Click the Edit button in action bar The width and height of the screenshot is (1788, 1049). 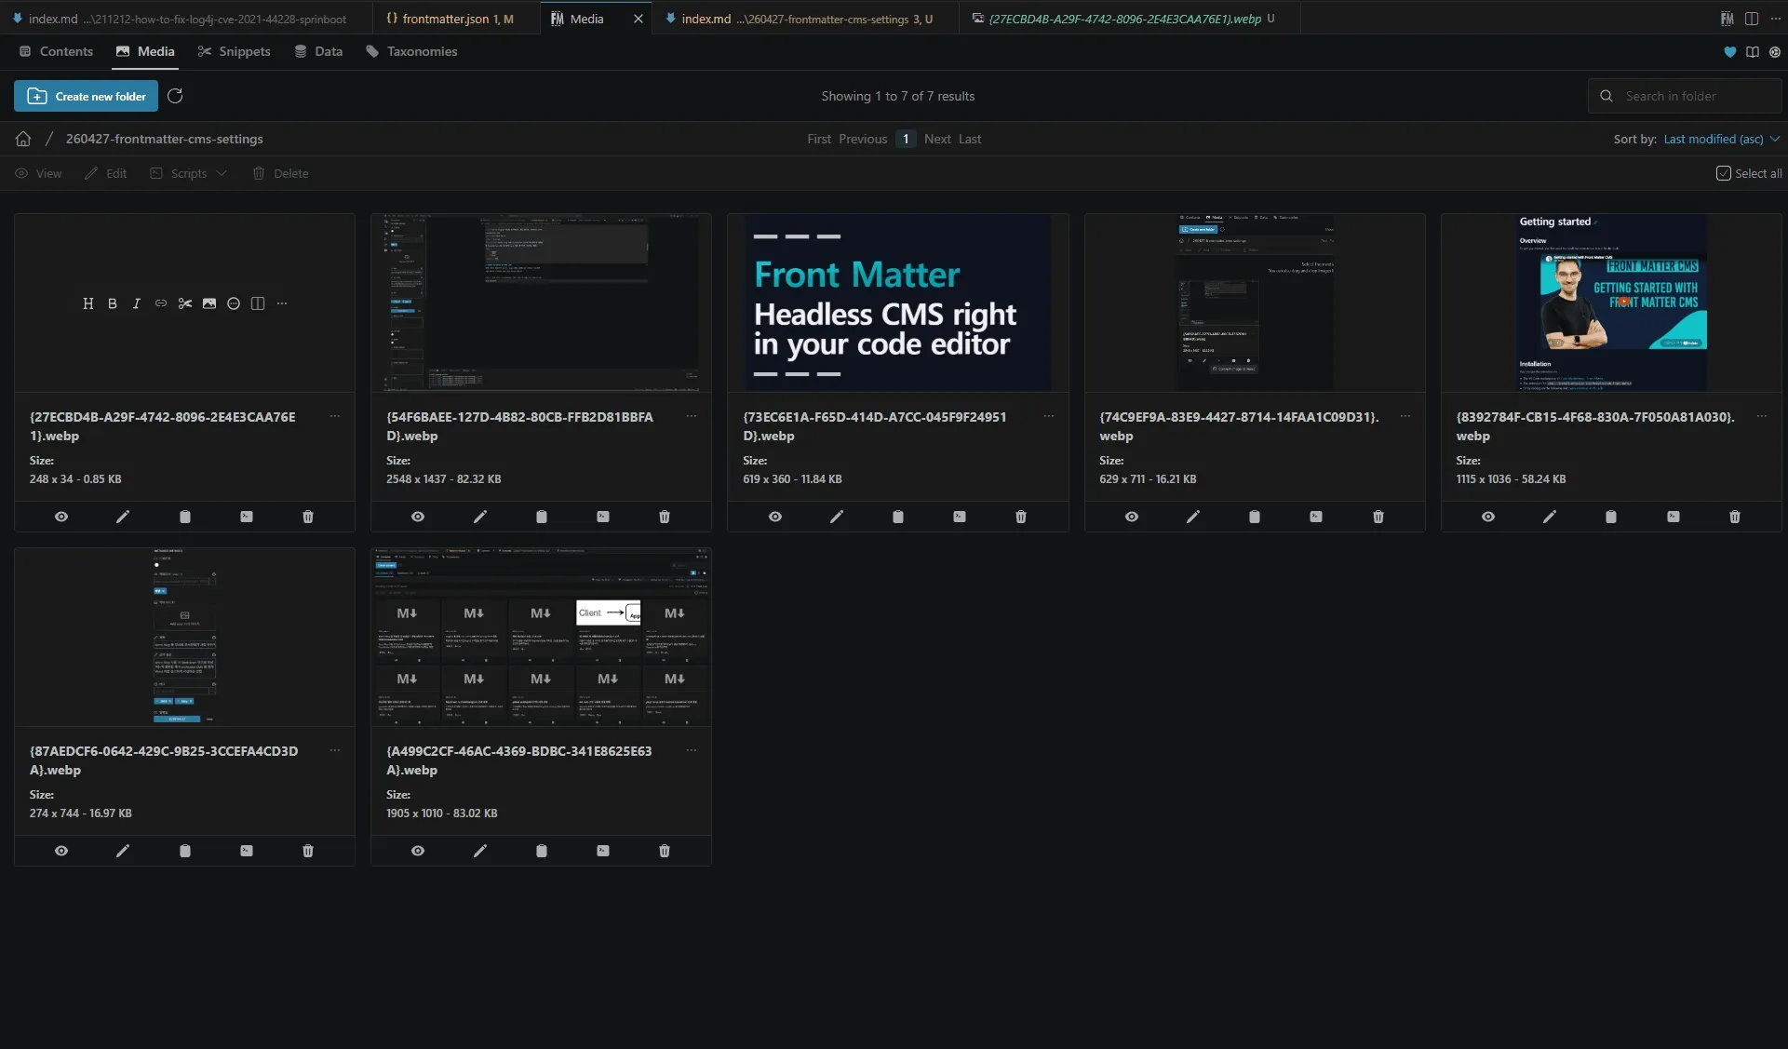[x=105, y=173]
